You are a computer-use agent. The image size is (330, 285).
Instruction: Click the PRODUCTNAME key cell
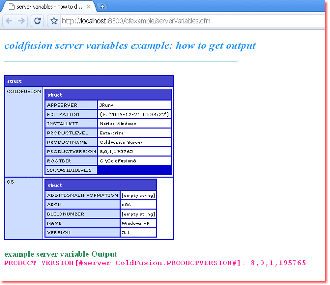click(x=71, y=142)
